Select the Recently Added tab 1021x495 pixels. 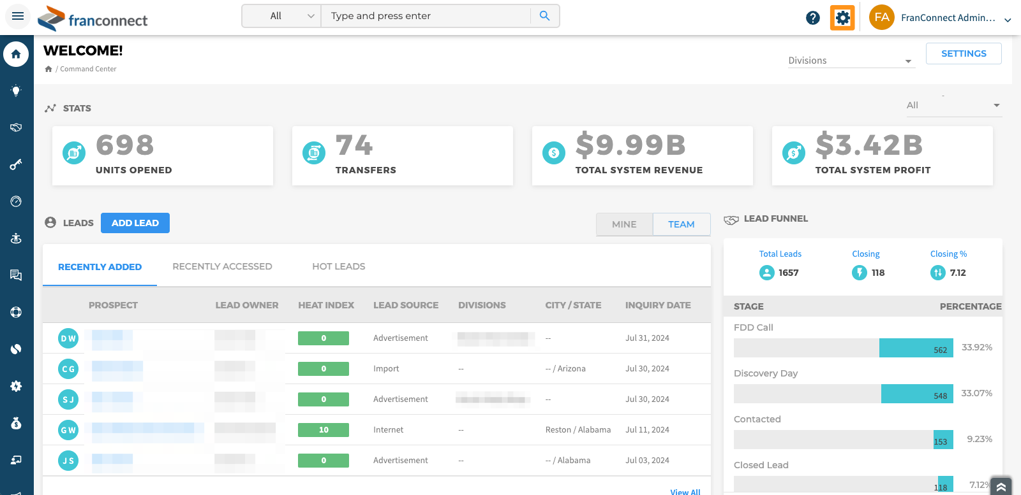tap(100, 267)
